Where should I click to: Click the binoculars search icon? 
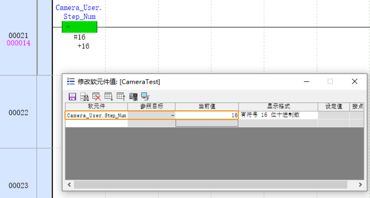click(85, 97)
